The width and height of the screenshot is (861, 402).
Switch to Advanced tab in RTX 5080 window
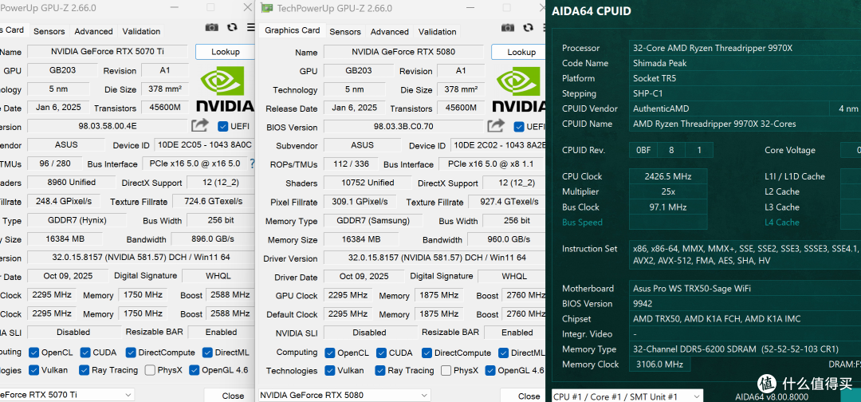click(389, 32)
